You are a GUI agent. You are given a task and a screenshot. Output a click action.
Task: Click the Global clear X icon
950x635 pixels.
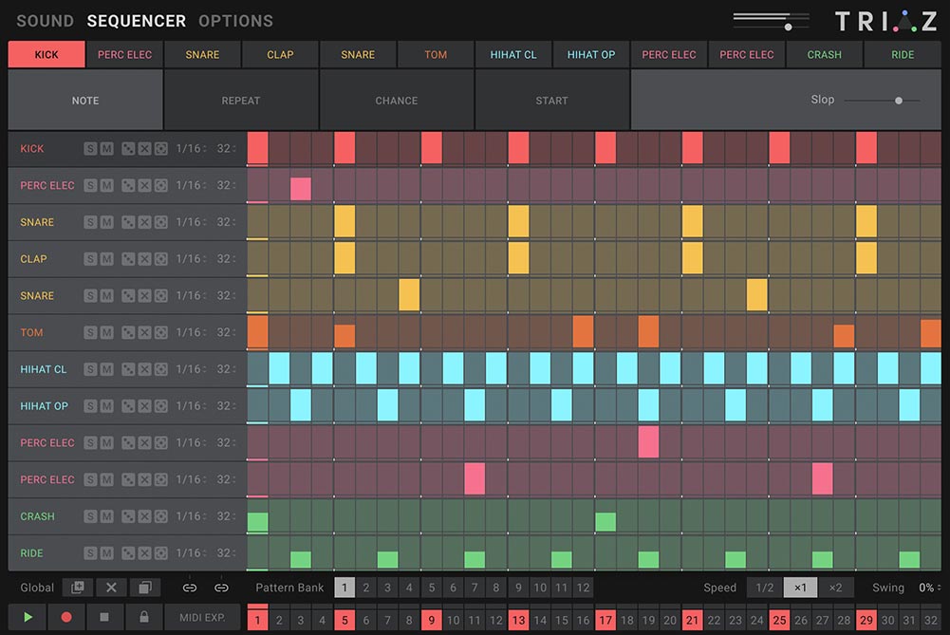111,588
